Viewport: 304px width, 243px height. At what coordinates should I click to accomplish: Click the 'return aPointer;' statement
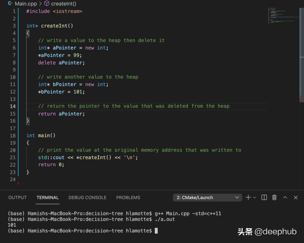coord(61,114)
